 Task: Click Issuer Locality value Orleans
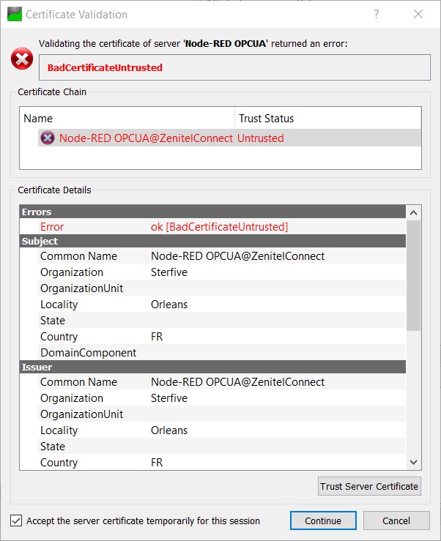(x=169, y=430)
